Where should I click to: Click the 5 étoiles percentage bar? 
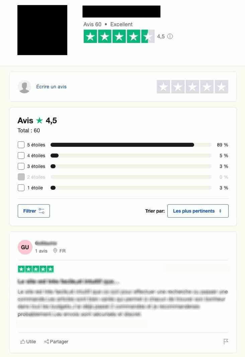(131, 145)
